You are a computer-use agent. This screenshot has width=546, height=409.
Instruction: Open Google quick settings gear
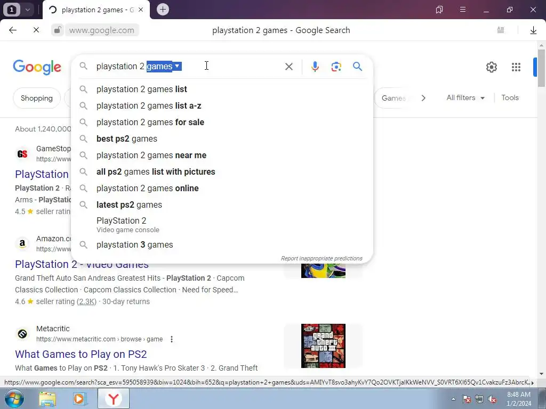[491, 67]
